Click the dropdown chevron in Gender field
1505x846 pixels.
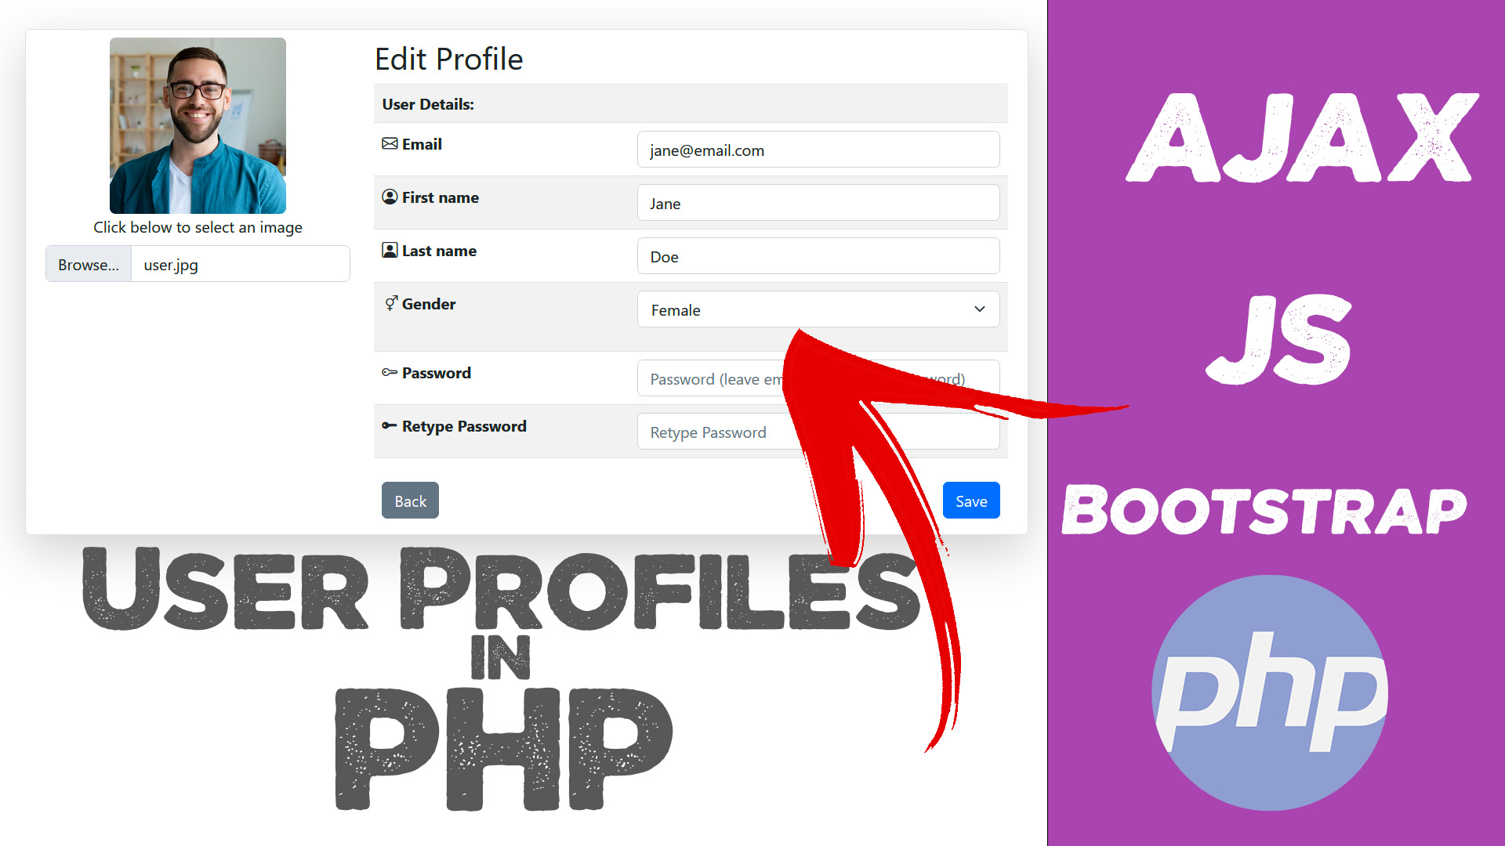click(x=980, y=309)
